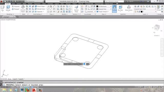Expand the Solid Editing panel
The image size is (164, 92).
pyautogui.click(x=38, y=14)
